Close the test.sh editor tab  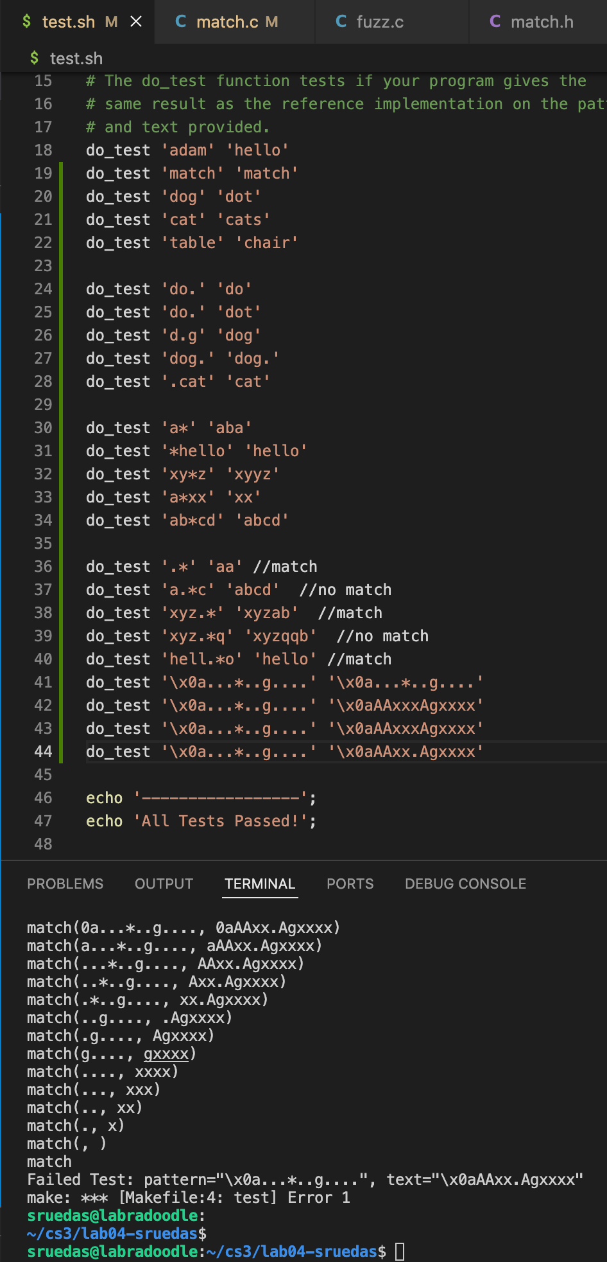click(136, 22)
